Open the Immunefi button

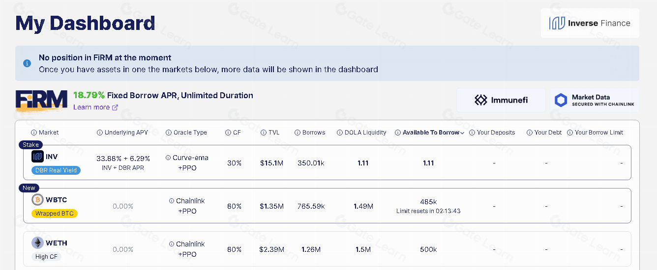tap(501, 100)
